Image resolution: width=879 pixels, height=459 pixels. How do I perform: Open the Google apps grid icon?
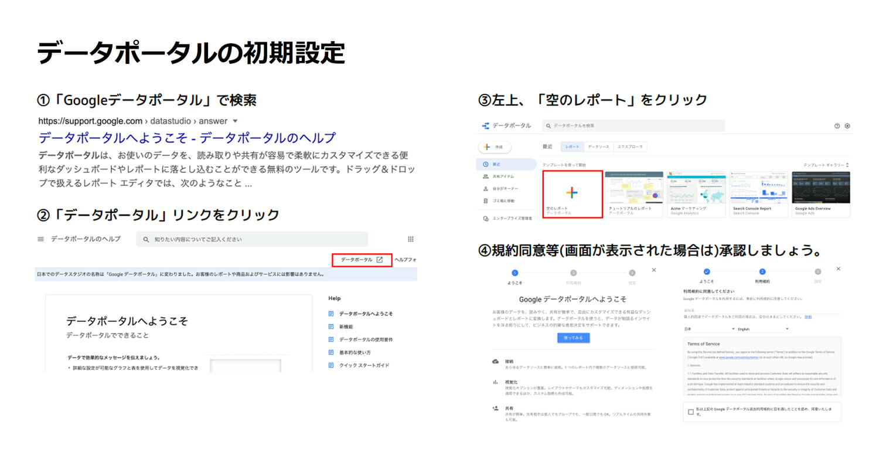tap(410, 239)
